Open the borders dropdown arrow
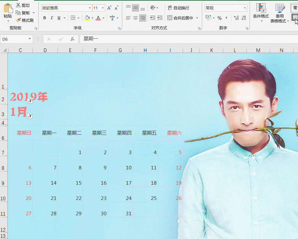The image size is (298, 239). 78,18
